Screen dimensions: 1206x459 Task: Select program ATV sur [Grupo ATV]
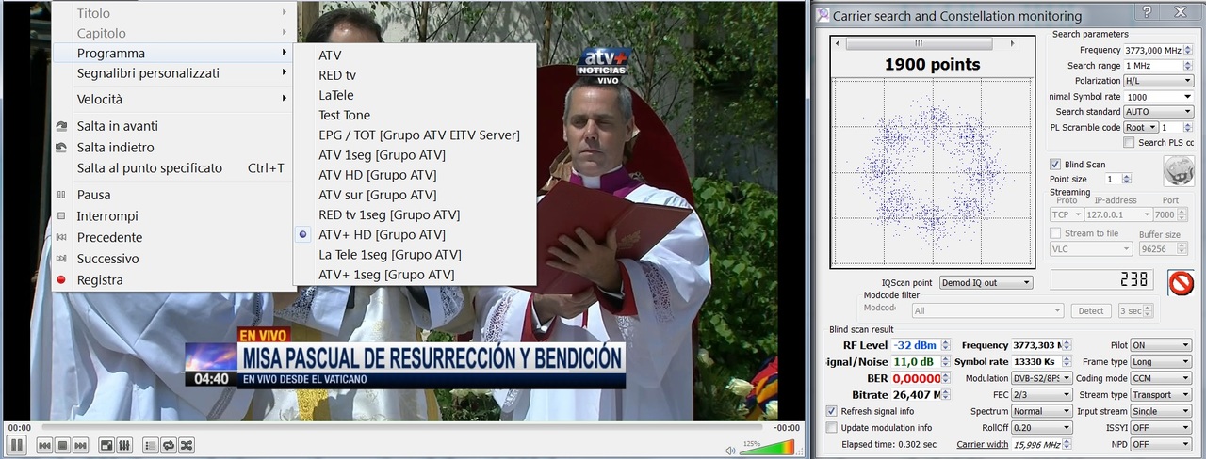[415, 195]
